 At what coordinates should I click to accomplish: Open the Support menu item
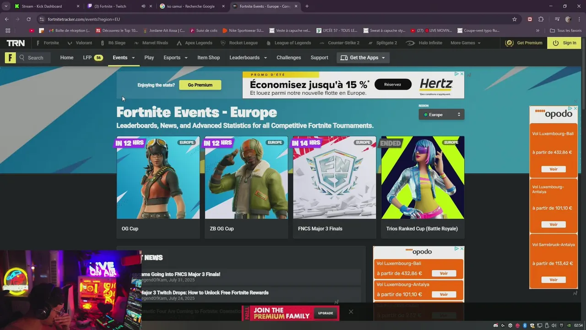tap(319, 58)
